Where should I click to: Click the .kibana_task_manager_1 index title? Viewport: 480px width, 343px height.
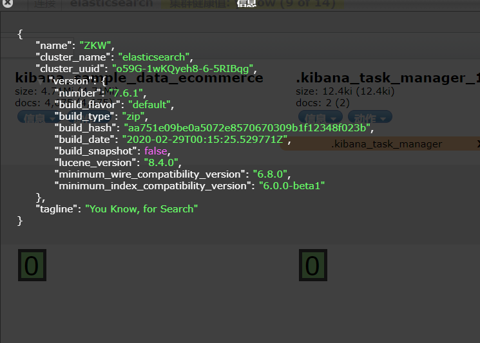point(388,78)
